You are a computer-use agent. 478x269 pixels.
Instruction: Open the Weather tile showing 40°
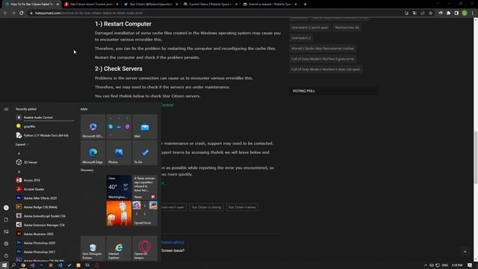[x=119, y=188]
